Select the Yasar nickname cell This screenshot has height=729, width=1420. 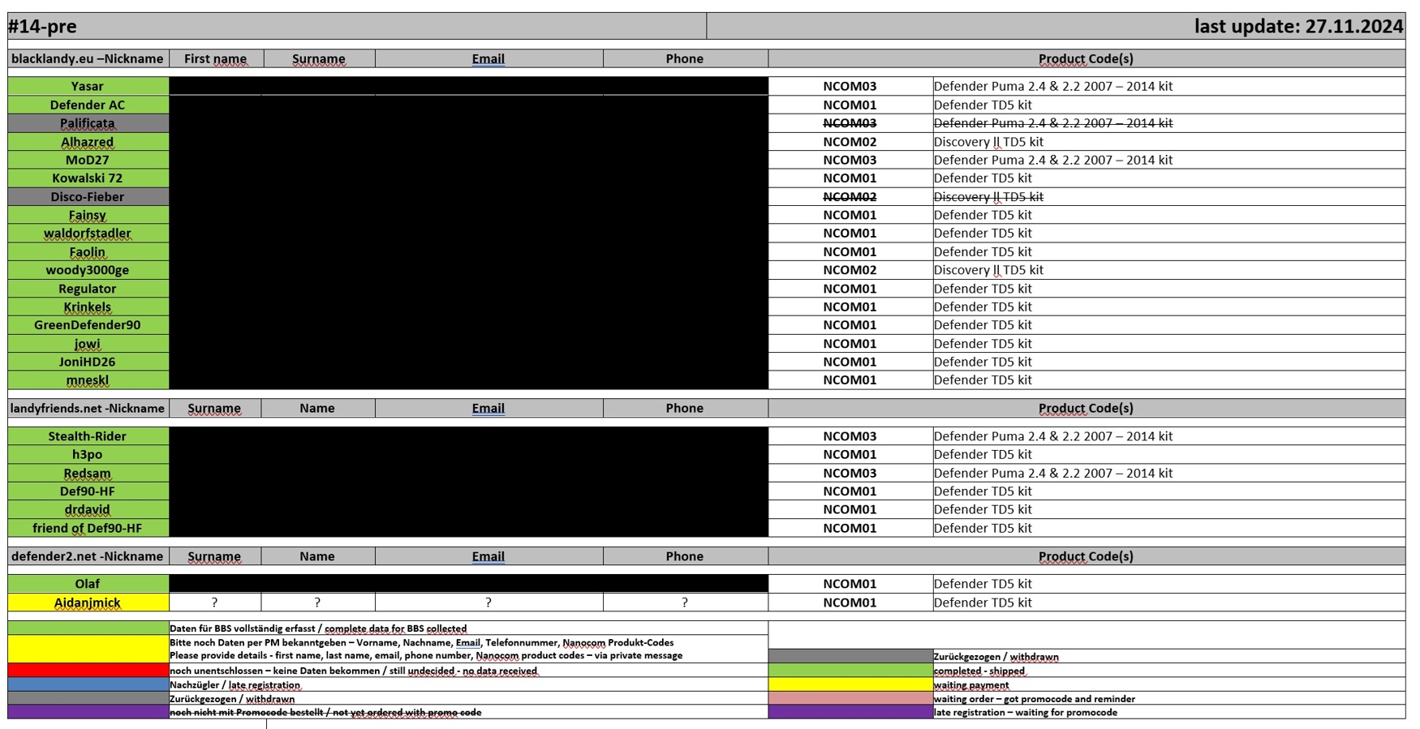pos(88,86)
